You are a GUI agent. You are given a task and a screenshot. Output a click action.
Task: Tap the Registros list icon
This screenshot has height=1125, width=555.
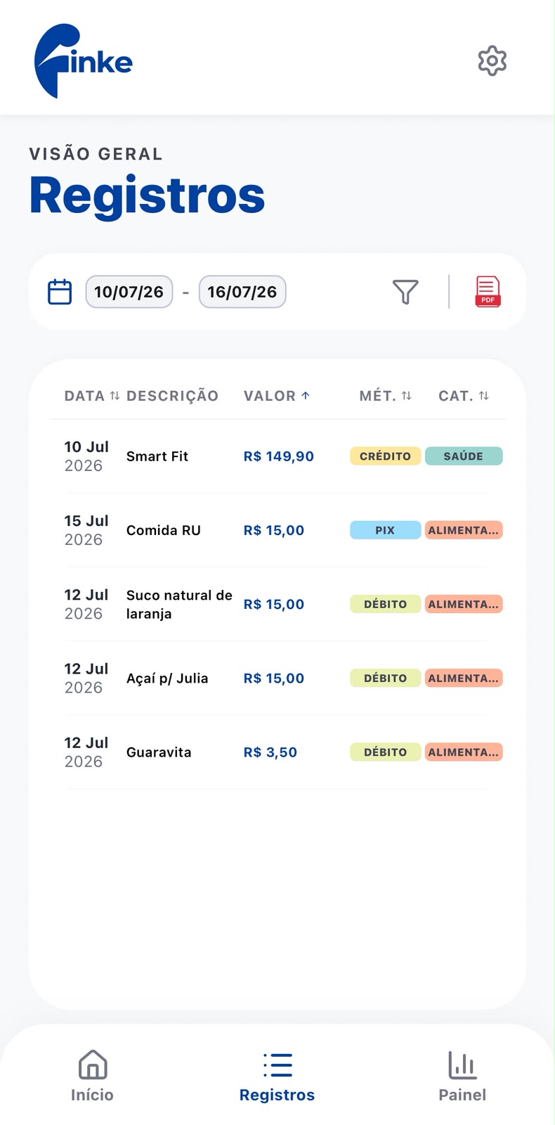pos(277,1065)
